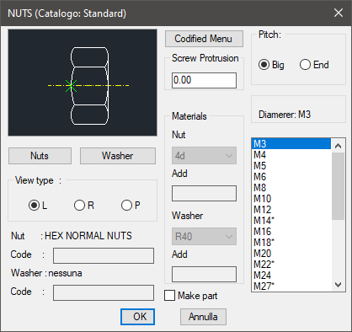352x332 pixels.
Task: Click the Codified Menu button
Action: [x=204, y=39]
